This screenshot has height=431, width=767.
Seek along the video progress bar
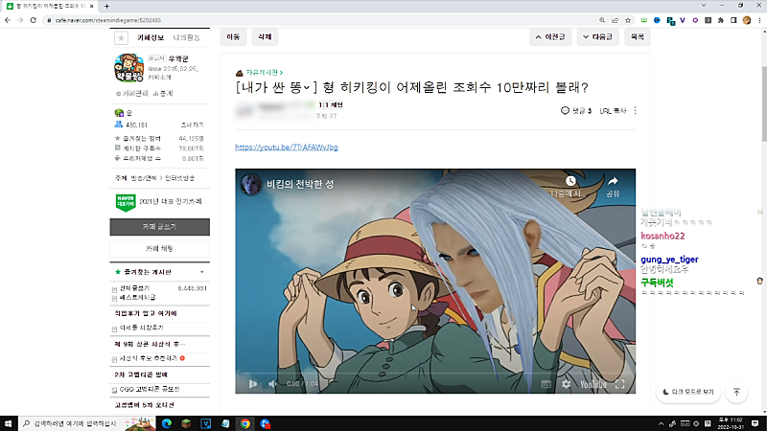pyautogui.click(x=435, y=374)
